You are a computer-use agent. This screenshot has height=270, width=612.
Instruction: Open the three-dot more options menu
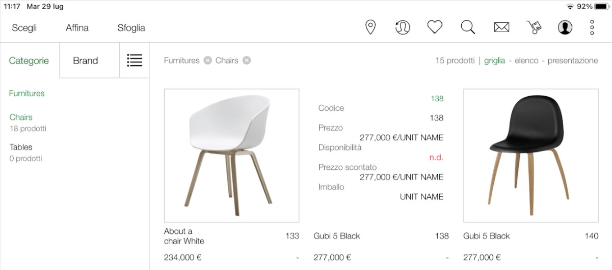(592, 27)
